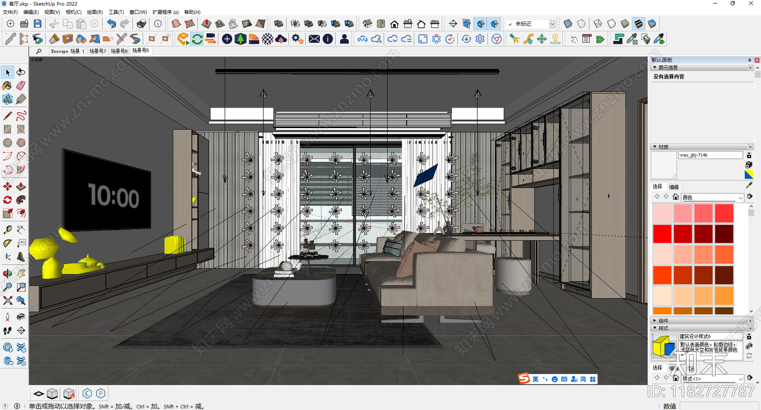Toggle X-Ray face style
The width and height of the screenshot is (761, 410).
pos(568,24)
